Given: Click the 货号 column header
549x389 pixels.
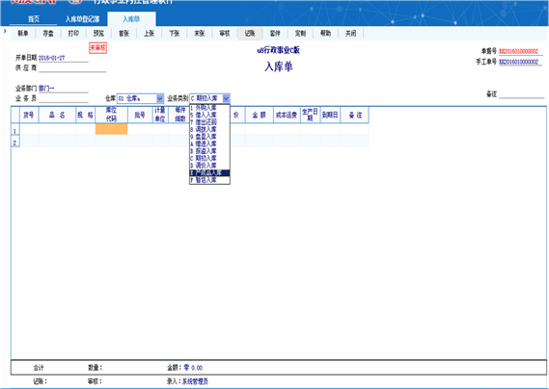Looking at the screenshot, I should tap(29, 115).
